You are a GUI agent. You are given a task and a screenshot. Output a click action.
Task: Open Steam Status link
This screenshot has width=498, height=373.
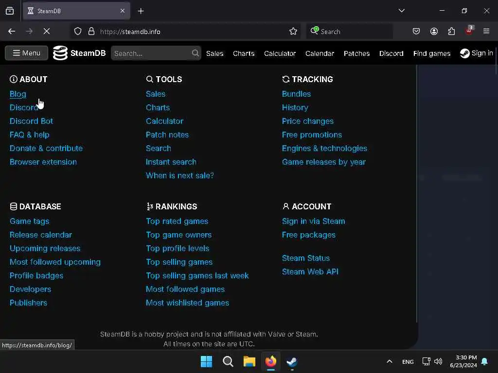pyautogui.click(x=306, y=258)
